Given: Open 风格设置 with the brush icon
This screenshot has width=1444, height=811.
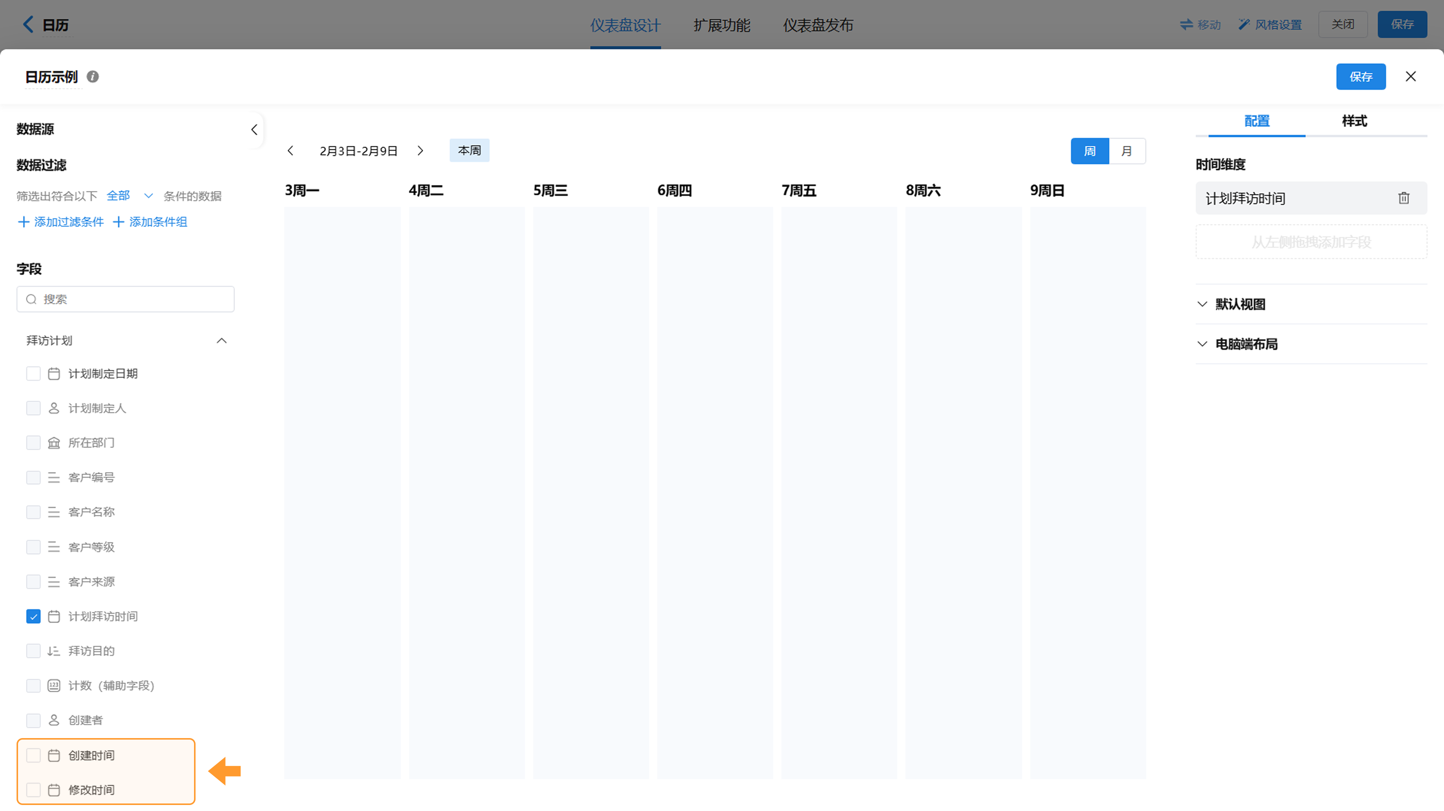Looking at the screenshot, I should [1244, 25].
